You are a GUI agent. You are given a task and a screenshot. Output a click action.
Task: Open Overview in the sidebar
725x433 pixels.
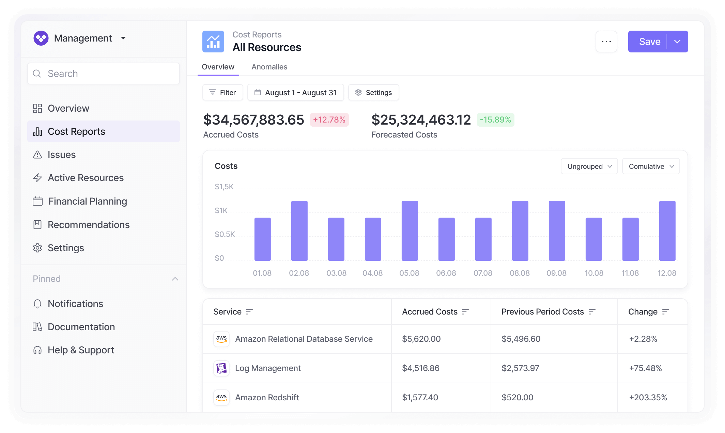click(x=68, y=108)
